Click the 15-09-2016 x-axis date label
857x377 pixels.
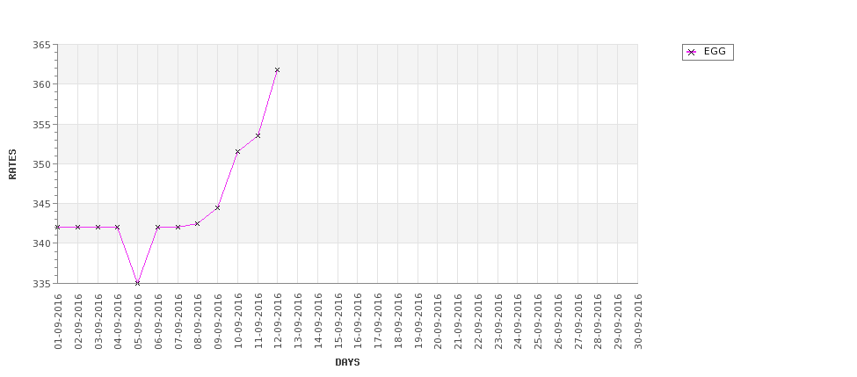pyautogui.click(x=338, y=322)
